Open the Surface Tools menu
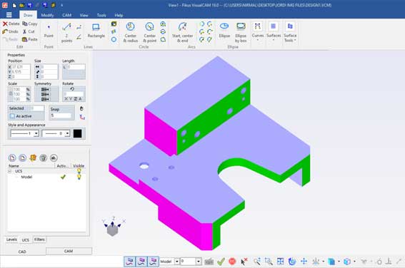 coord(290,32)
